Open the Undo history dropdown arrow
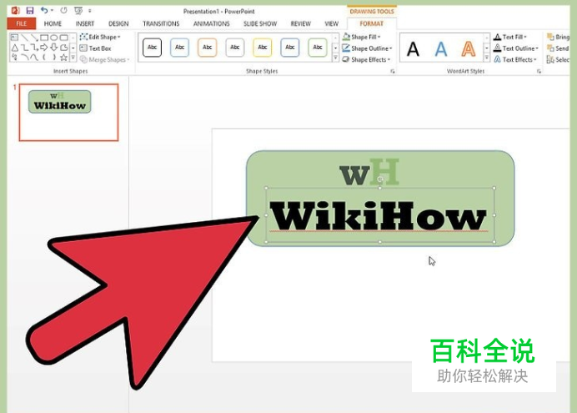The image size is (577, 413). click(52, 10)
